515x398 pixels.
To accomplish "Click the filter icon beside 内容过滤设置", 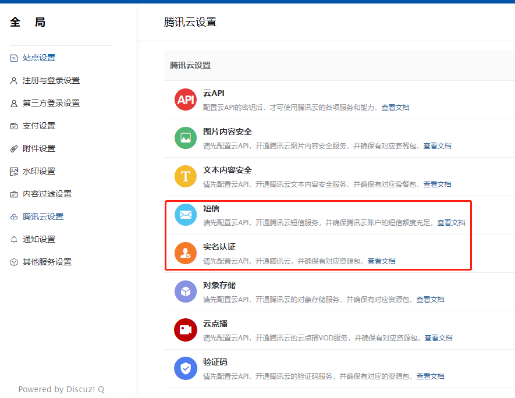I will [x=14, y=194].
